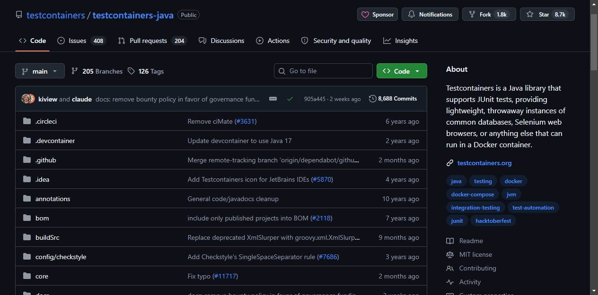
Task: Select the docker-compose topic tag
Action: 472,194
